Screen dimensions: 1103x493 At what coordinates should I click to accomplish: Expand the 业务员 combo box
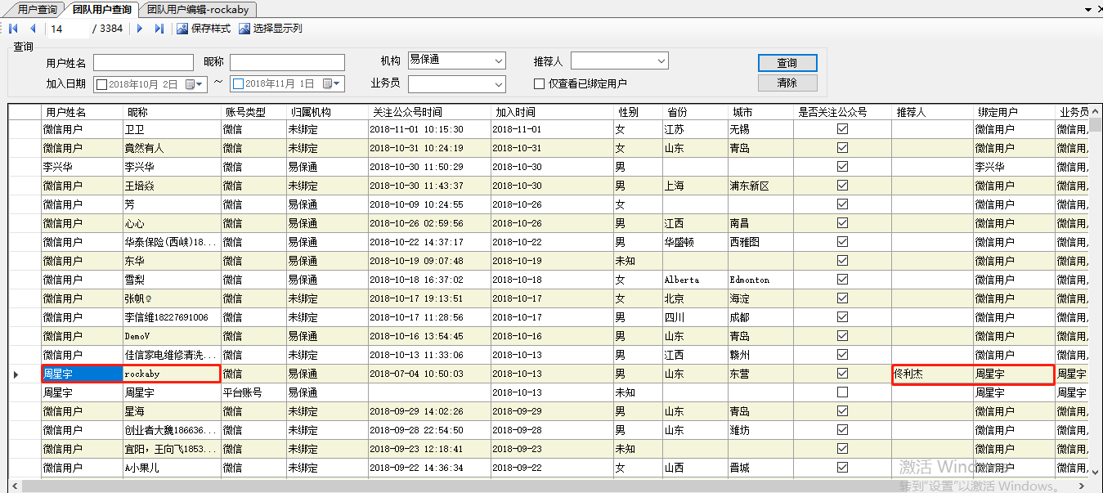499,84
